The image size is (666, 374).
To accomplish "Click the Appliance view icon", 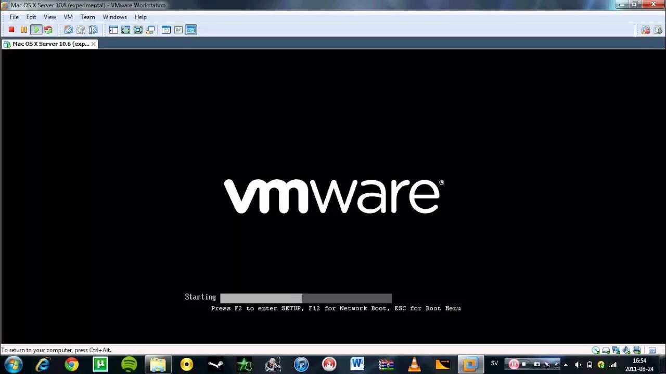I will [x=178, y=30].
